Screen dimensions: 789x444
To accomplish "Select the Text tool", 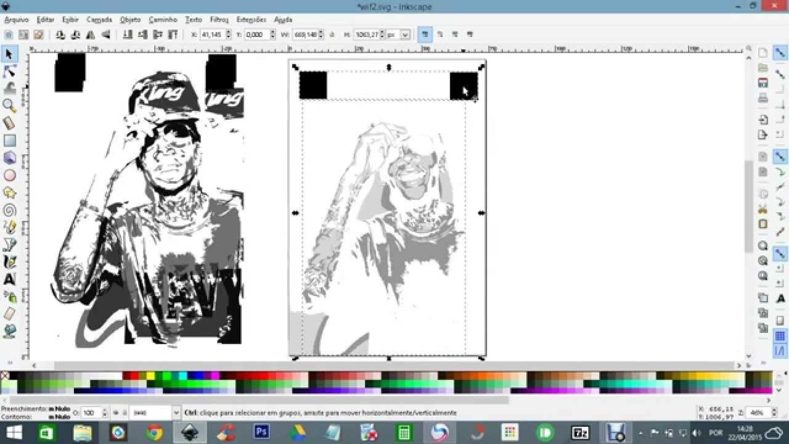I will click(9, 279).
